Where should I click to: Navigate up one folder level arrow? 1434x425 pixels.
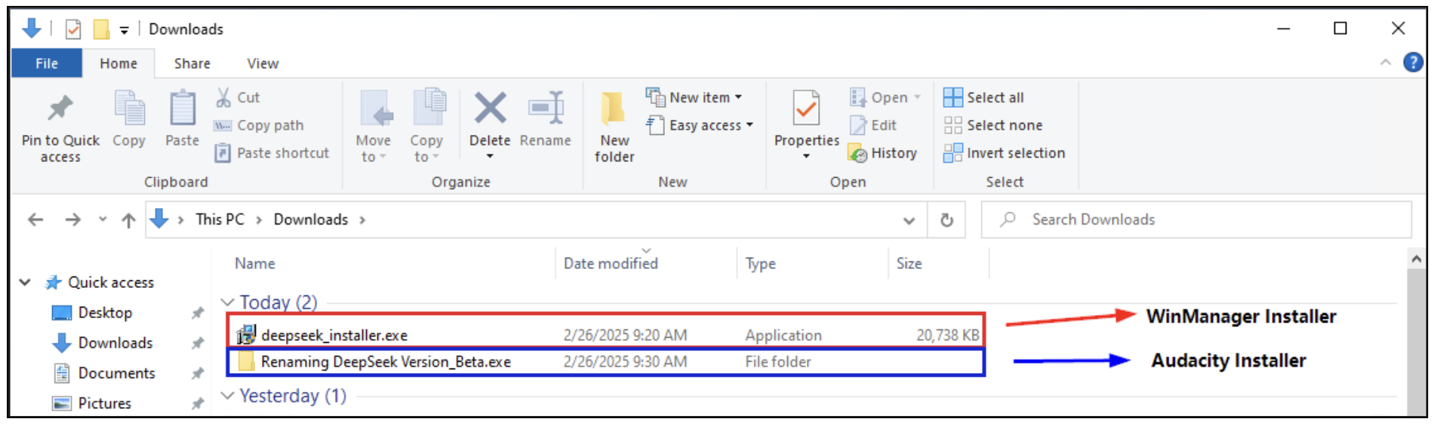click(x=128, y=220)
